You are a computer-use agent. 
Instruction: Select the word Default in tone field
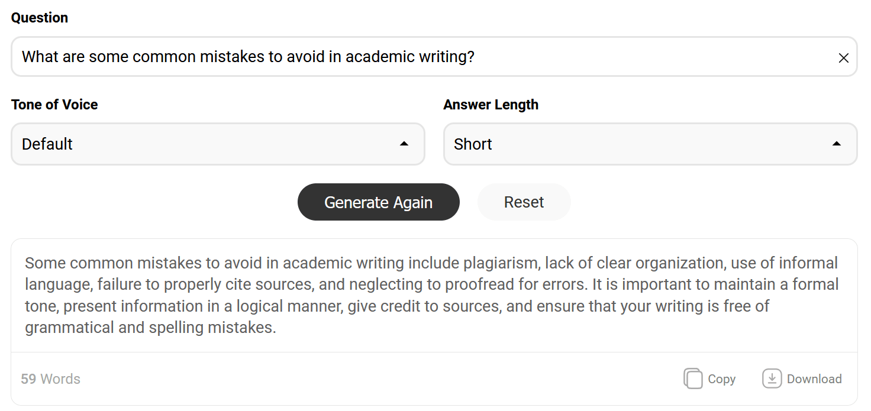tap(47, 144)
